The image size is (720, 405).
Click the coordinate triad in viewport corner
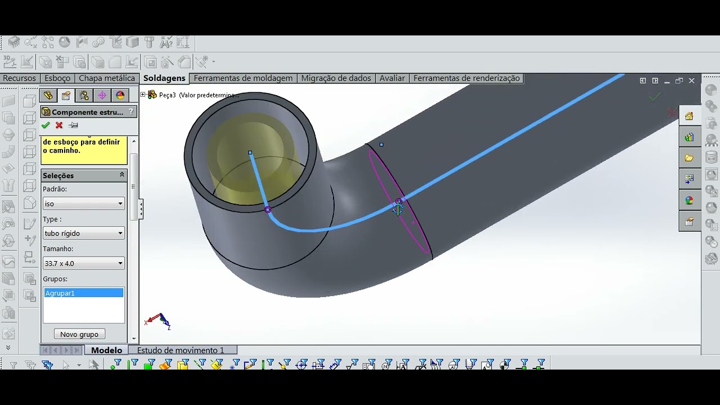(x=158, y=321)
